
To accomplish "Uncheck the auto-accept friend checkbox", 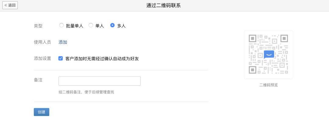I will 61,58.
